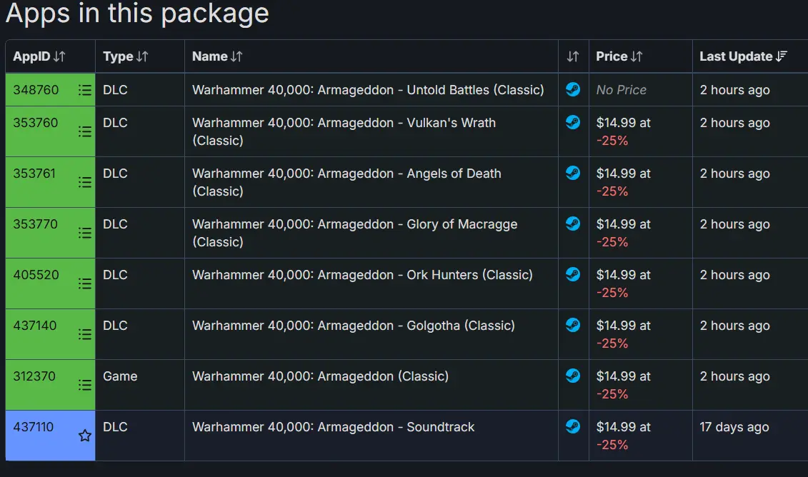Sort by the unlabeled store icon column

coord(573,56)
